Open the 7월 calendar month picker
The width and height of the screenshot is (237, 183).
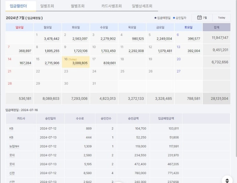202,18
